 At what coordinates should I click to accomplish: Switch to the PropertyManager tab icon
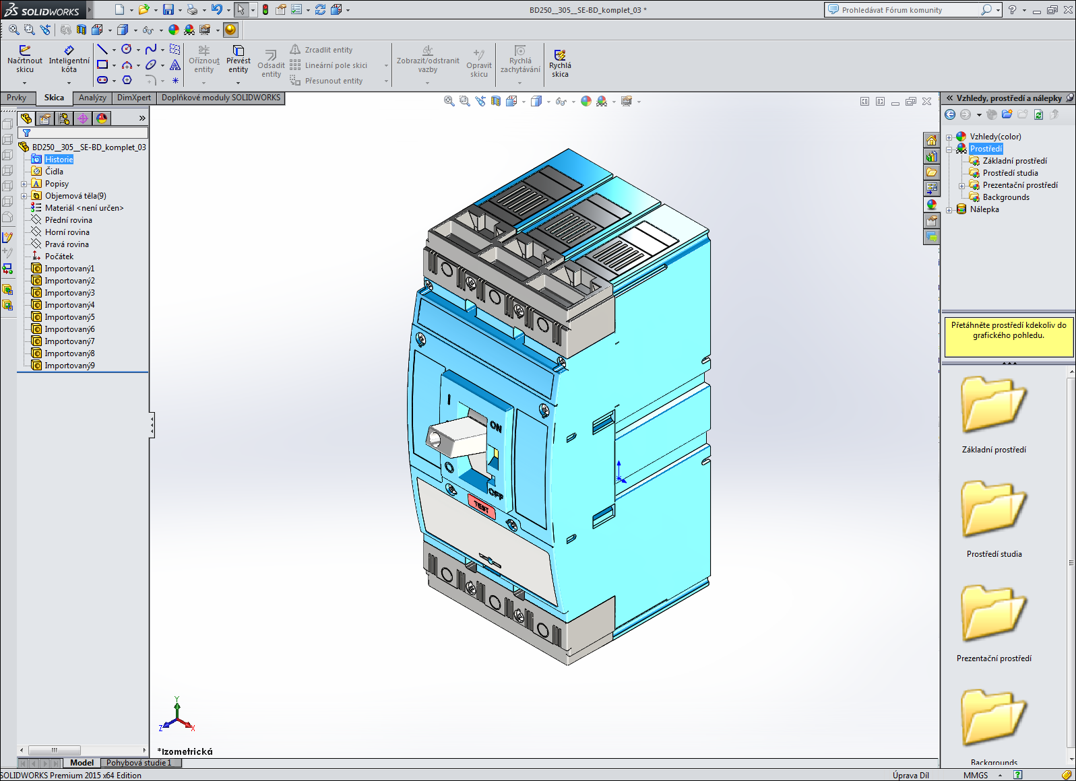45,118
